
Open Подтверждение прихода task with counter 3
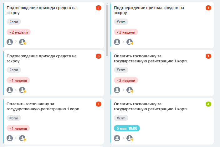(x=42, y=59)
